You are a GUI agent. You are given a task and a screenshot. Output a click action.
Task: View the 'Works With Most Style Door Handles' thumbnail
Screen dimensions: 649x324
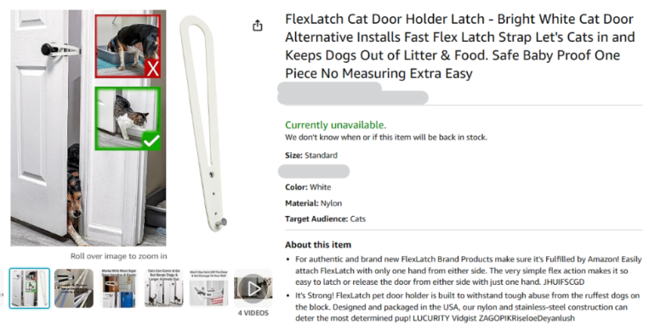(x=119, y=288)
